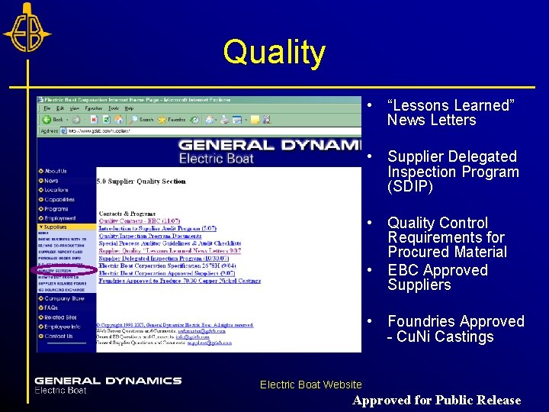Collapse the Suppliers sidebar section

click(x=66, y=227)
